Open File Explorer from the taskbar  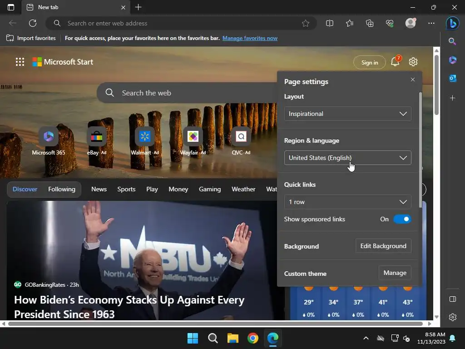(x=233, y=338)
